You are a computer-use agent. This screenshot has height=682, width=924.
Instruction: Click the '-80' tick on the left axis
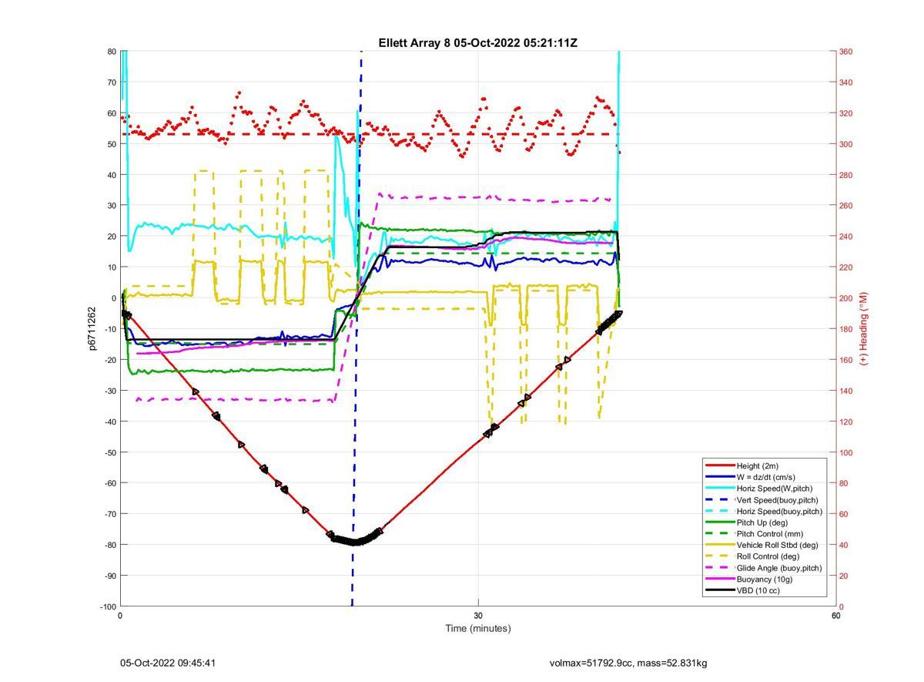pyautogui.click(x=109, y=545)
